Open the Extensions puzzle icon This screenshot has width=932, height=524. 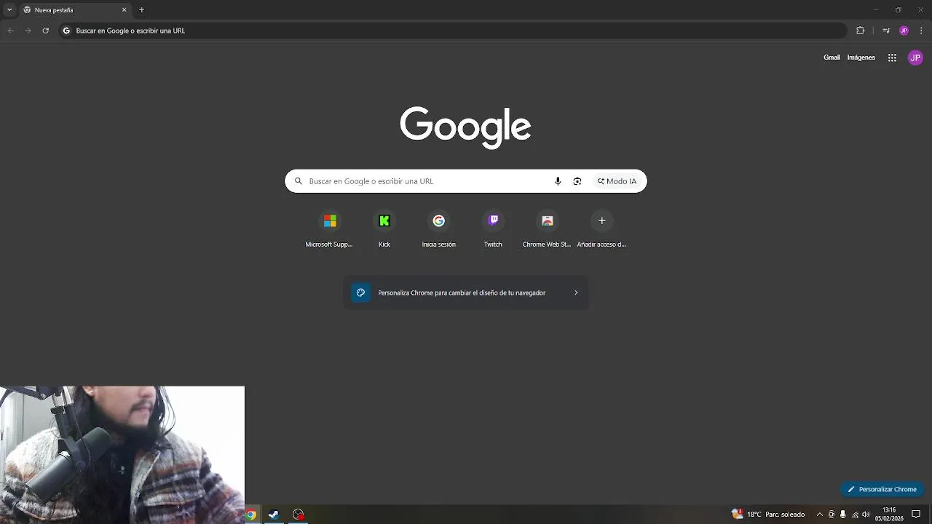860,31
